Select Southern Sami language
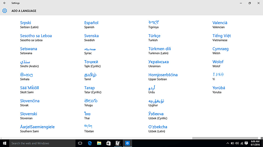 coord(37,129)
